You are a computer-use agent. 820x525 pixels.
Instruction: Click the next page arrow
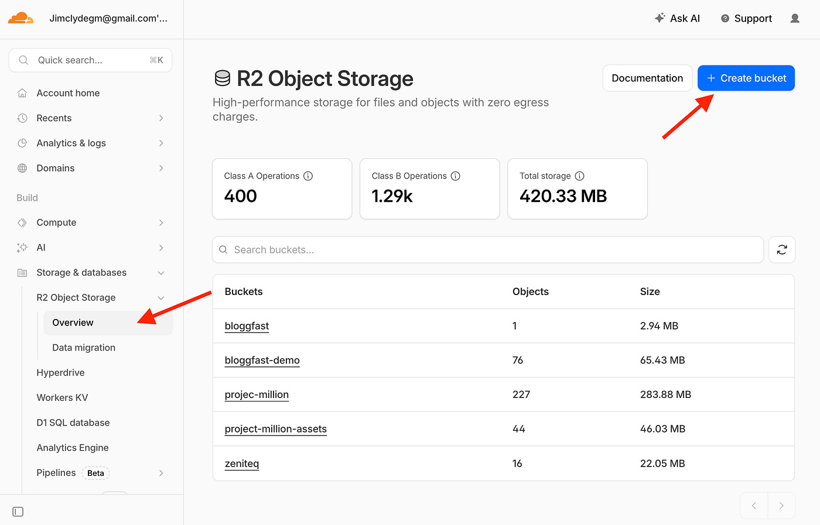click(x=781, y=505)
